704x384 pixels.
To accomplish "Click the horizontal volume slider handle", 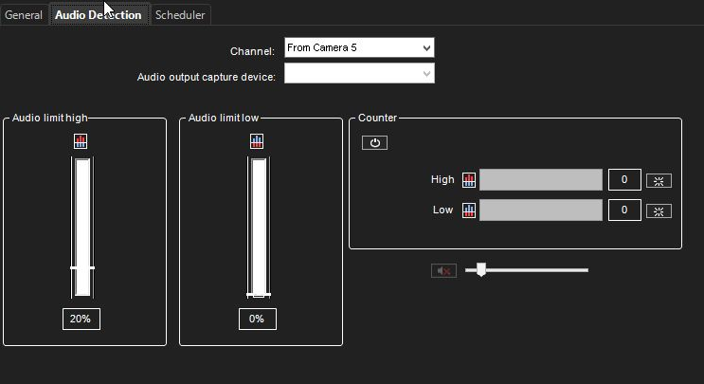I will pyautogui.click(x=481, y=270).
